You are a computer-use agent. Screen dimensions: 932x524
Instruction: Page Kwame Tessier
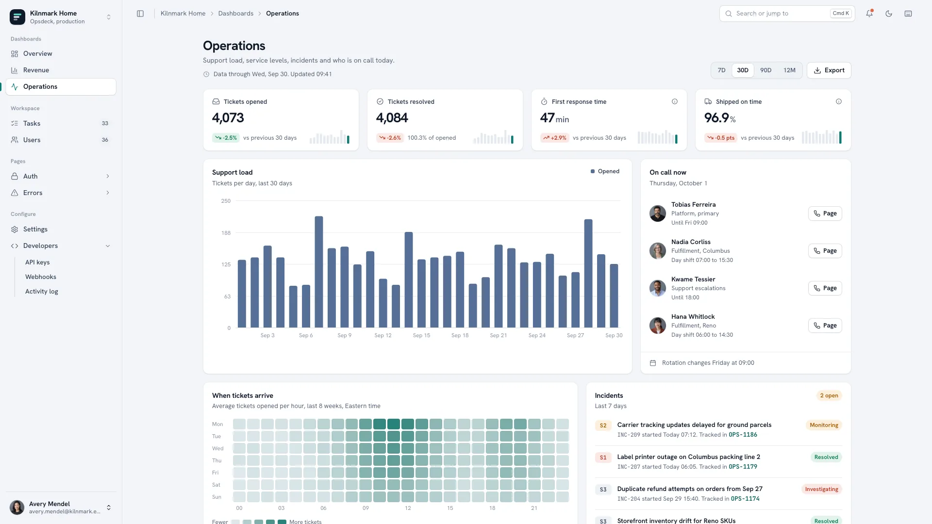pos(825,288)
